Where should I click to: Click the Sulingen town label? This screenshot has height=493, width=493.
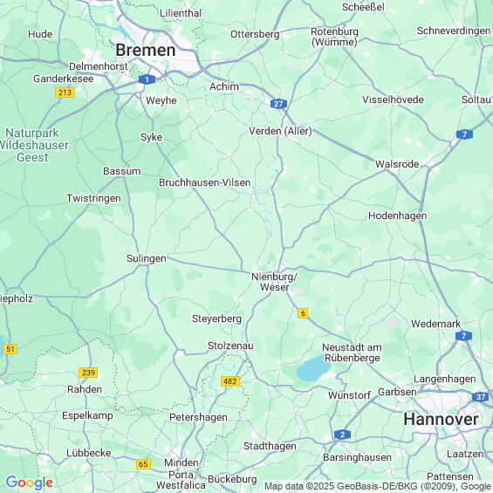tap(147, 258)
